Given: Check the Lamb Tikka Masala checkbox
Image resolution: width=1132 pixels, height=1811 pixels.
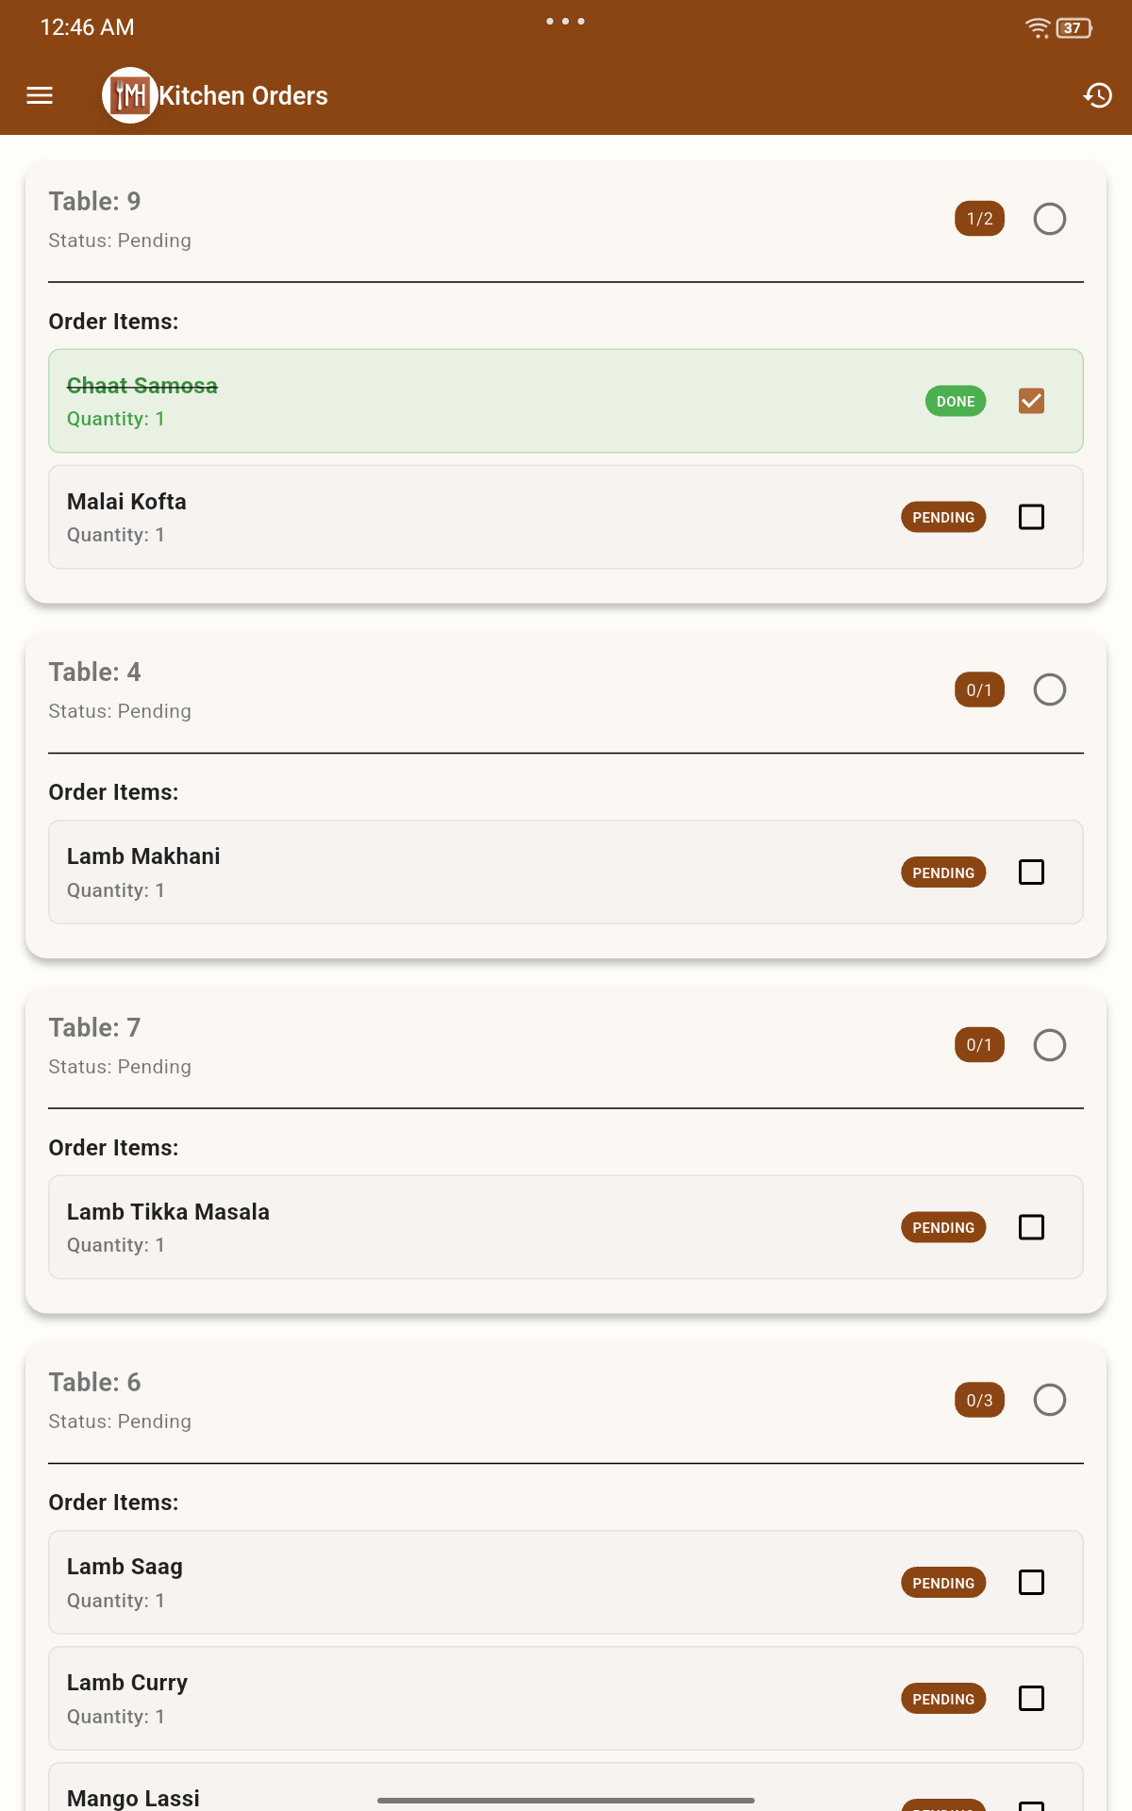Looking at the screenshot, I should coord(1031,1227).
